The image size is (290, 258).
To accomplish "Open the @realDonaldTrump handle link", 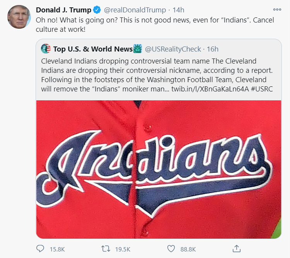I will 135,10.
